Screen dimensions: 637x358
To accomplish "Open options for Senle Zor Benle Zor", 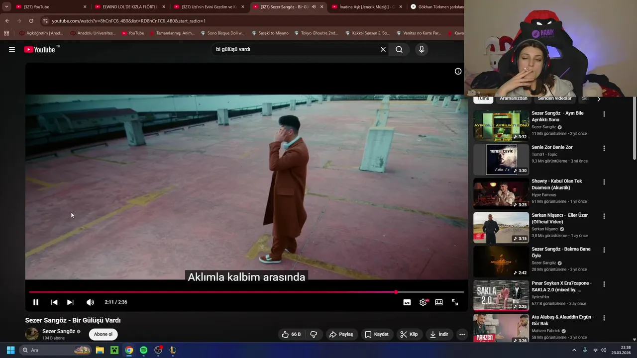I will 604,148.
